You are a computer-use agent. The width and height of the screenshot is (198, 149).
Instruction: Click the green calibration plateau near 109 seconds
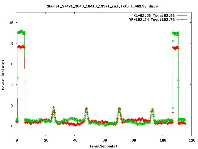[x=175, y=34]
